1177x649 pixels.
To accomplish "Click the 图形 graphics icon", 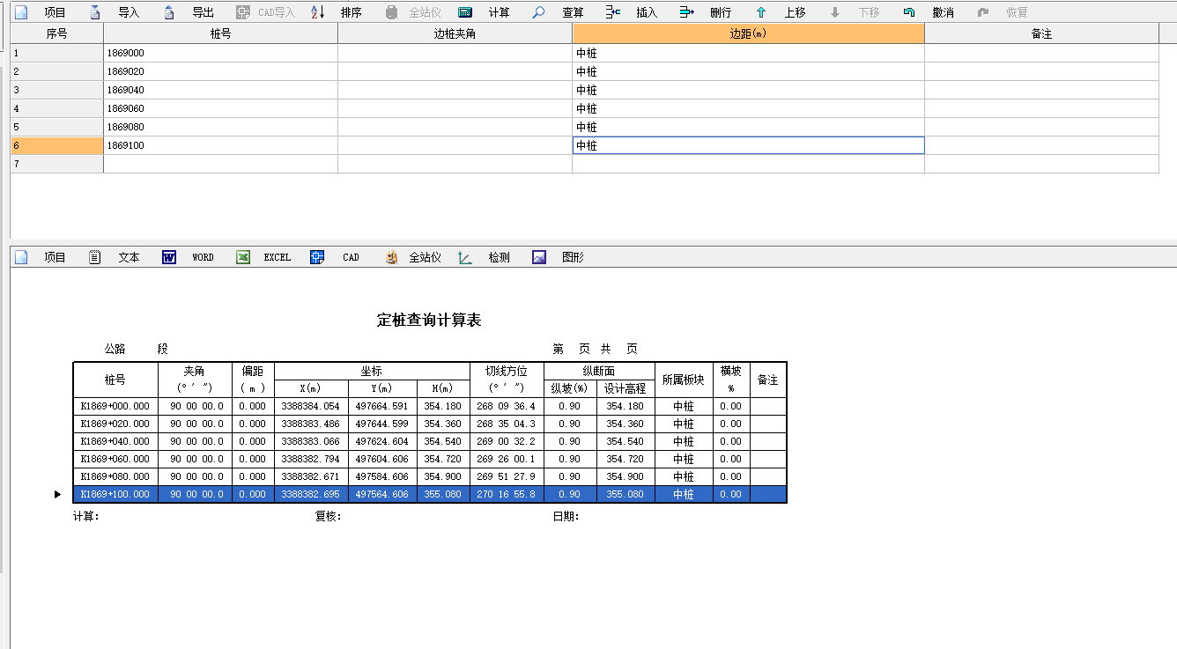I will click(x=539, y=257).
